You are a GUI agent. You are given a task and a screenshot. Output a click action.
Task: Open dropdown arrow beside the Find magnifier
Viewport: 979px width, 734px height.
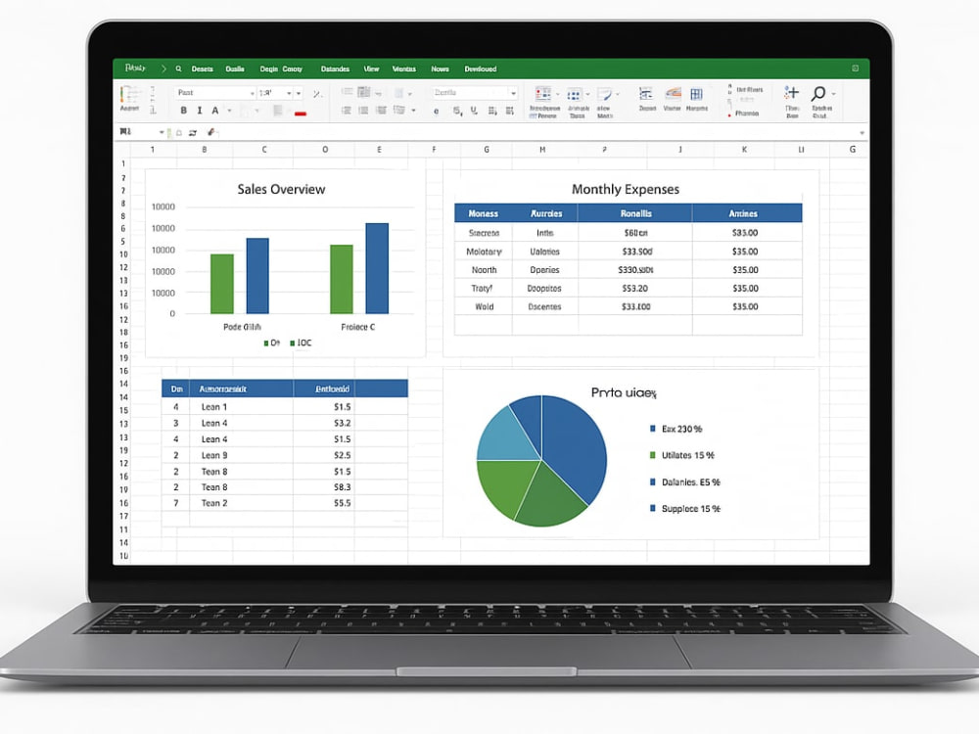pos(833,94)
